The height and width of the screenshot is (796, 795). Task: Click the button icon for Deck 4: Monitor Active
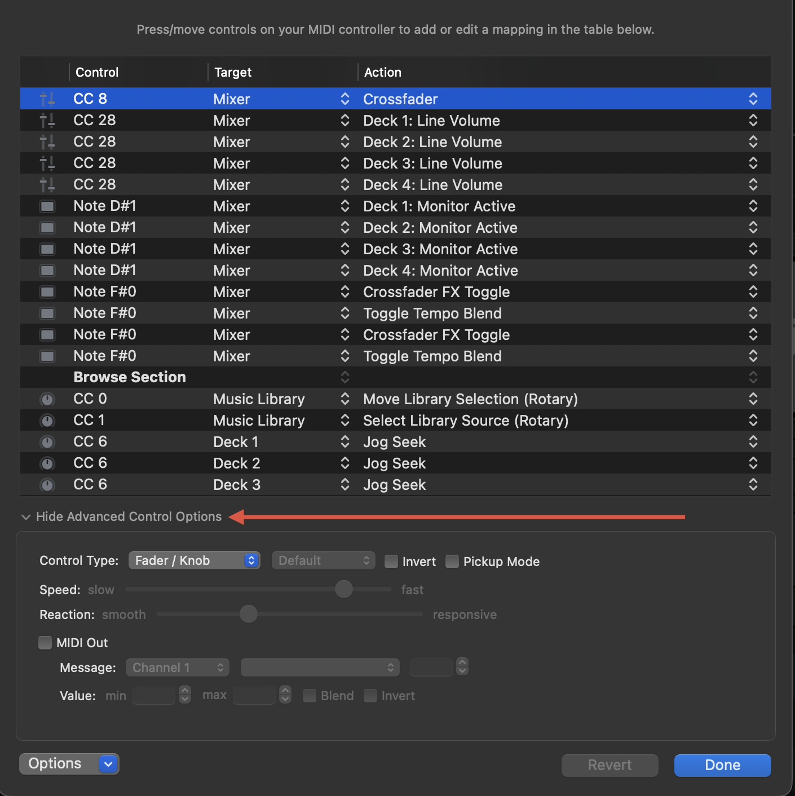(x=47, y=271)
